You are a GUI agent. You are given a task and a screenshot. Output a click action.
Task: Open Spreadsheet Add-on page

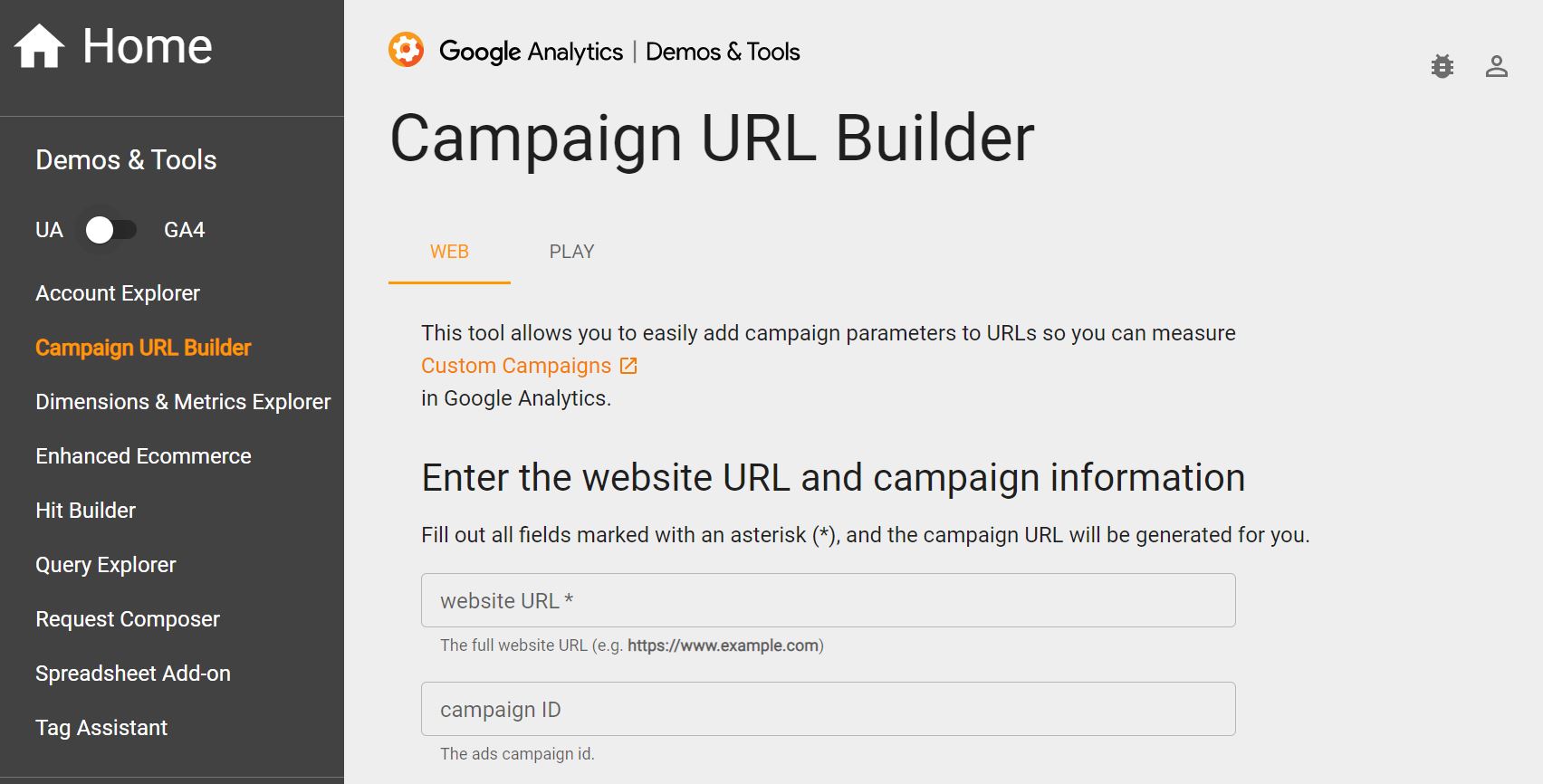[x=133, y=674]
